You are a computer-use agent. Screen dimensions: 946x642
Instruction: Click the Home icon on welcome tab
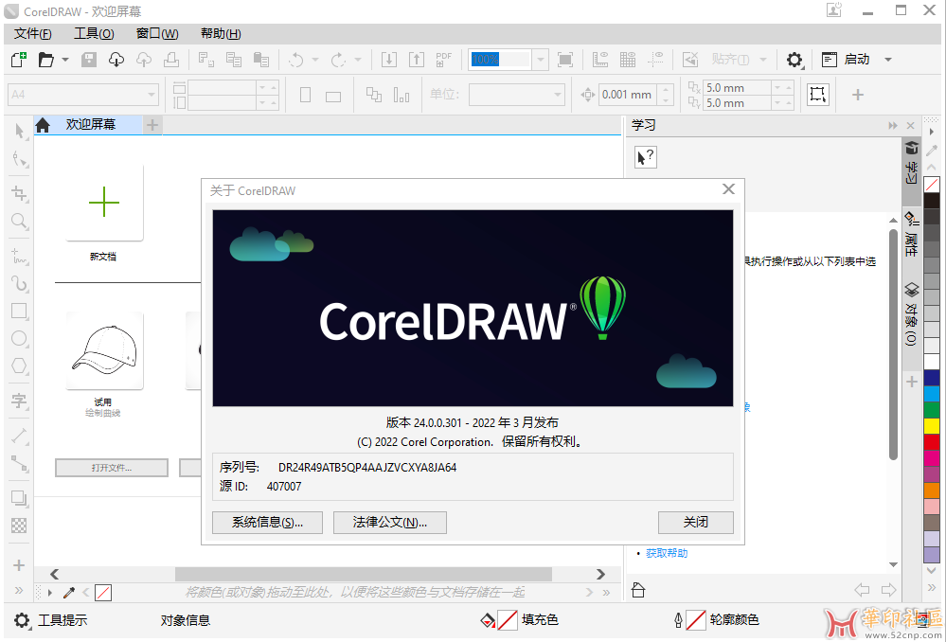43,125
